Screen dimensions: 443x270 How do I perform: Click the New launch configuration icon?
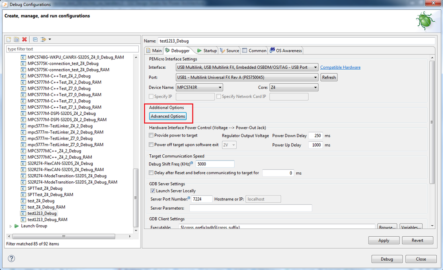pos(9,39)
